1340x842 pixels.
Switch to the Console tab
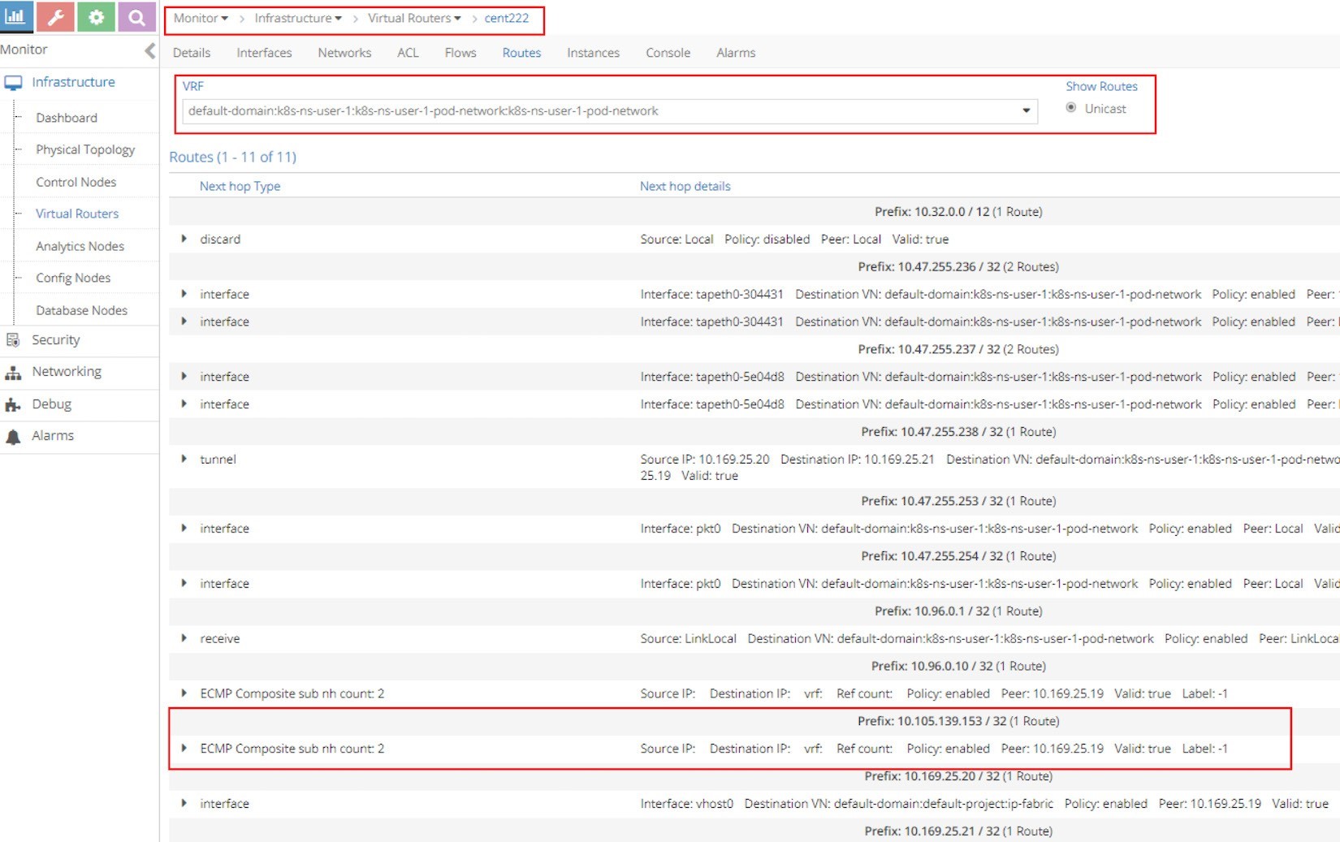(668, 53)
